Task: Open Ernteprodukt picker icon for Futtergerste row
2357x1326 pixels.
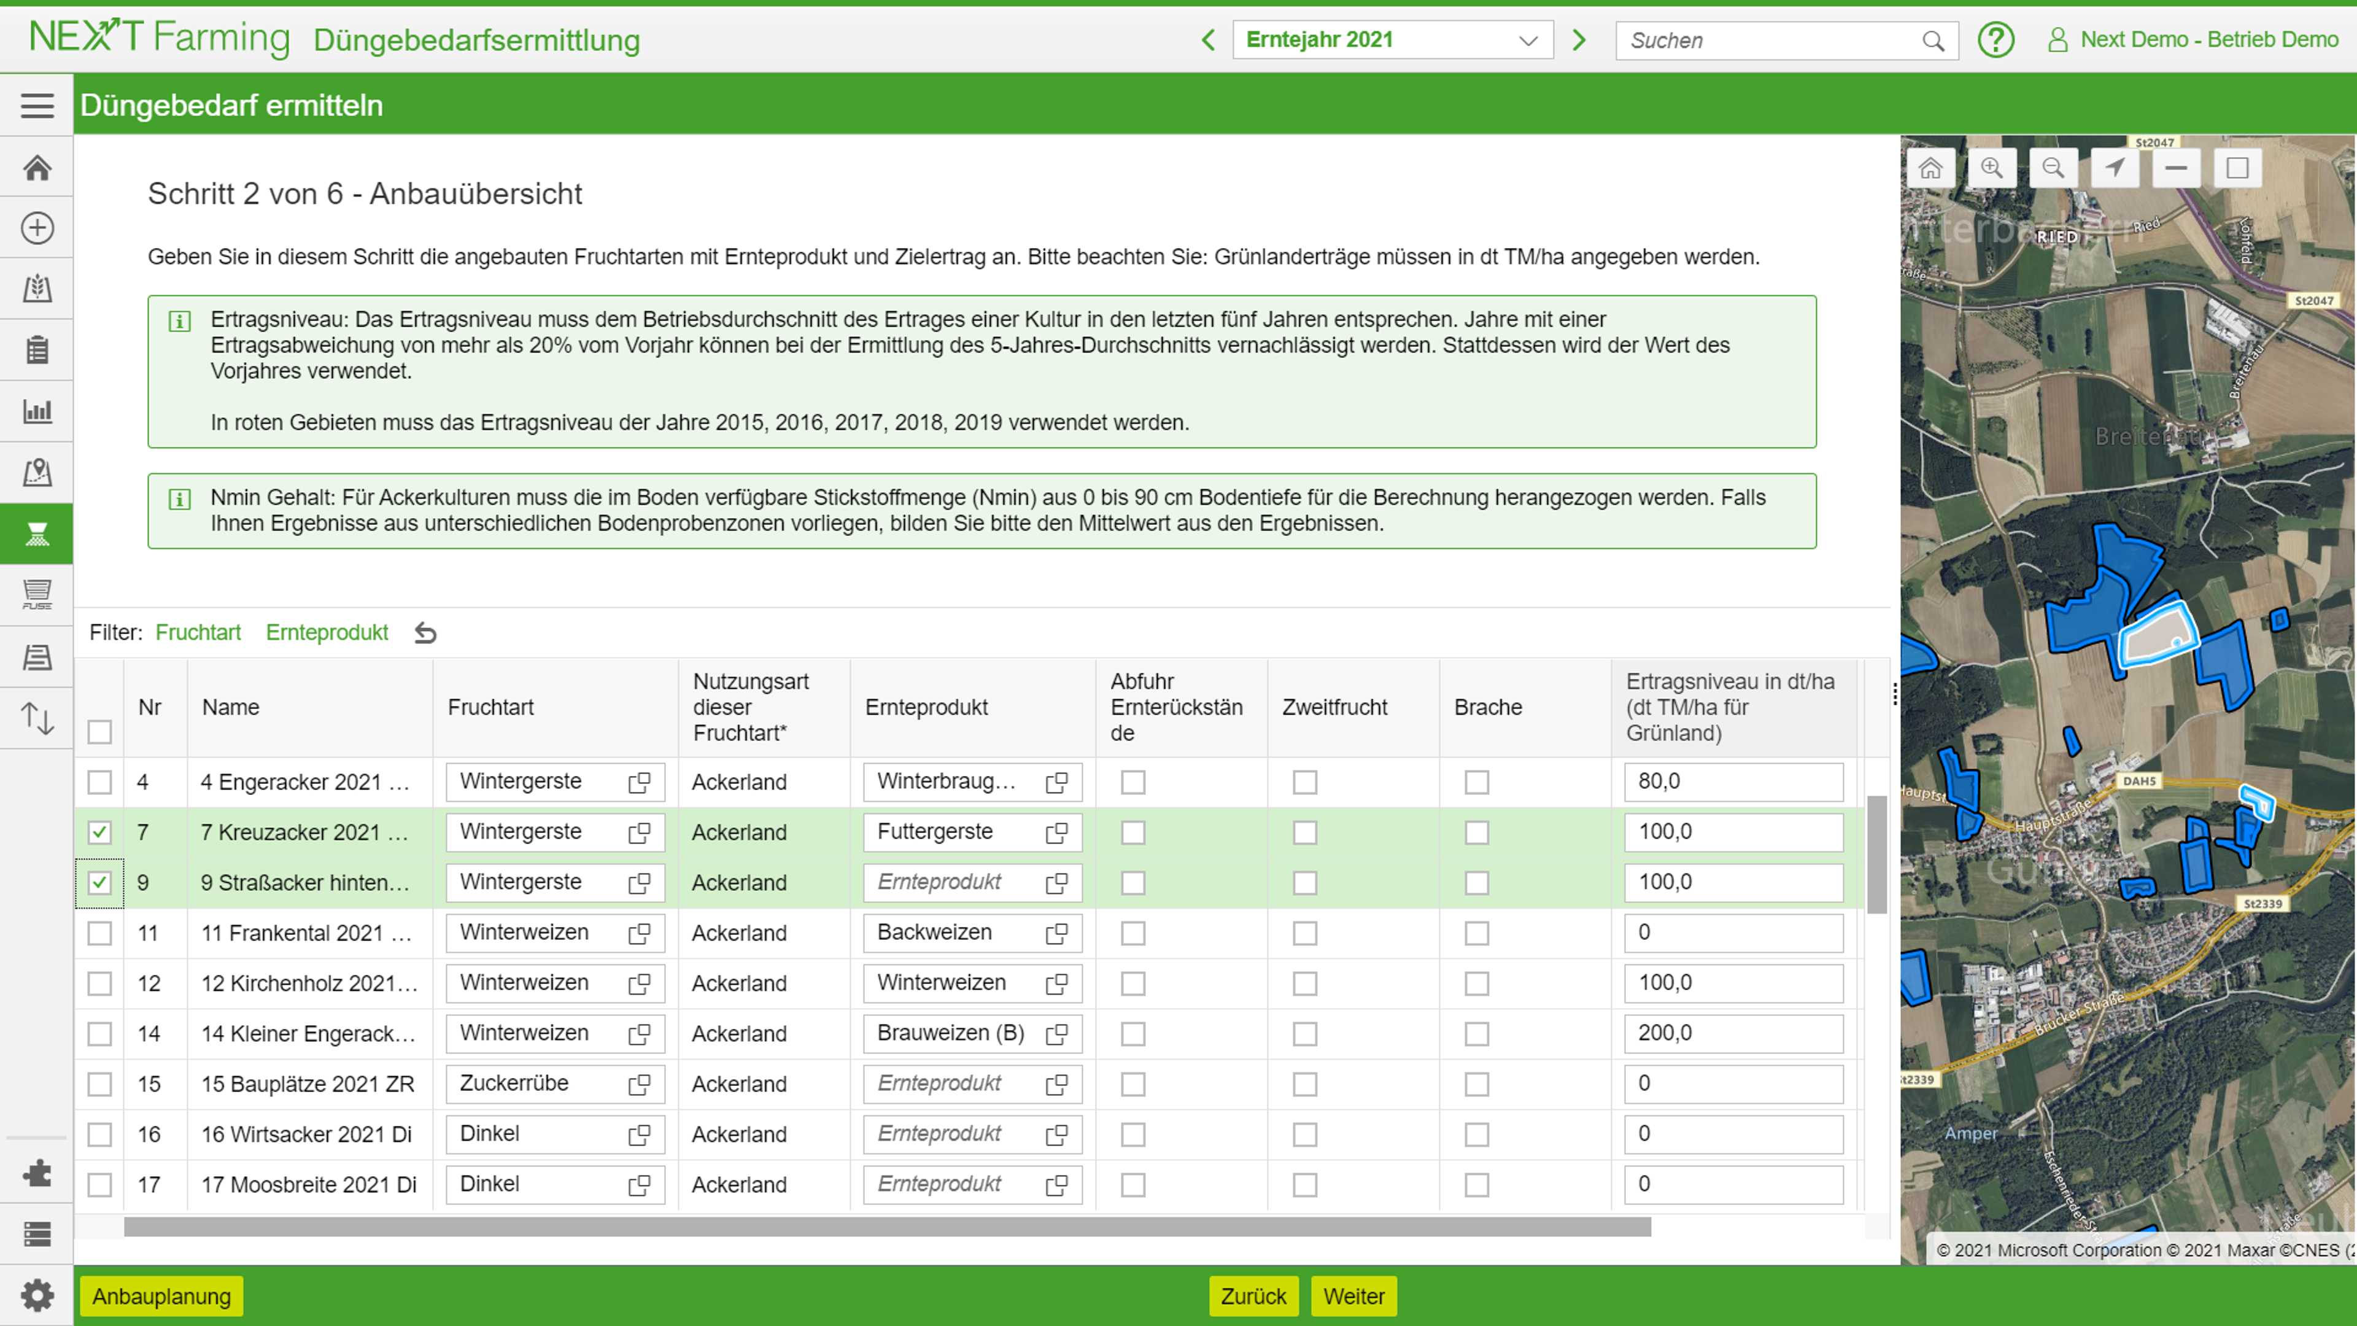Action: point(1056,833)
